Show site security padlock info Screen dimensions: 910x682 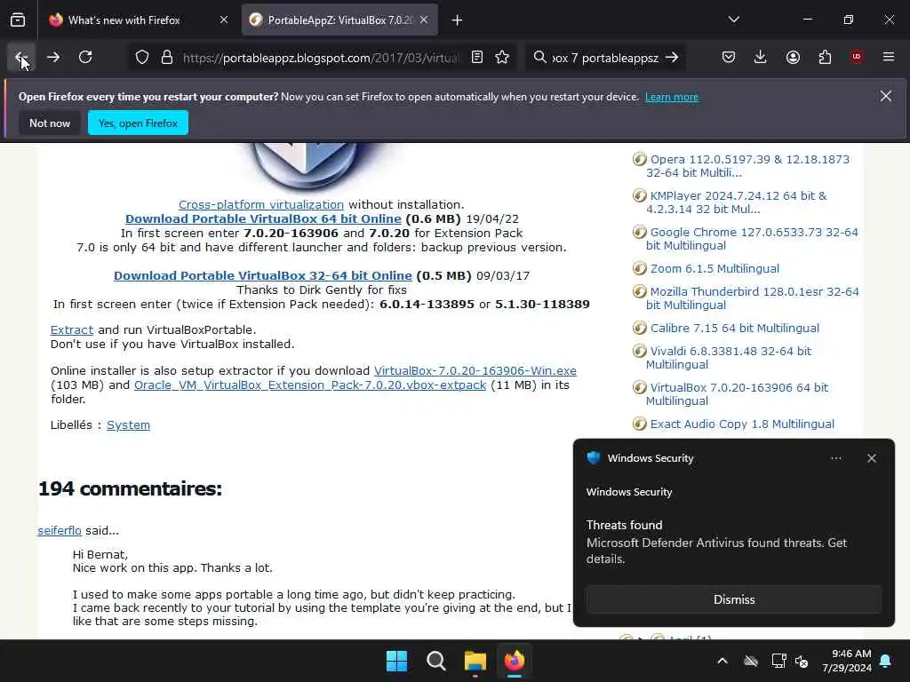tap(167, 58)
